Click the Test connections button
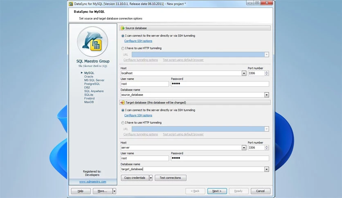 [x=170, y=178]
